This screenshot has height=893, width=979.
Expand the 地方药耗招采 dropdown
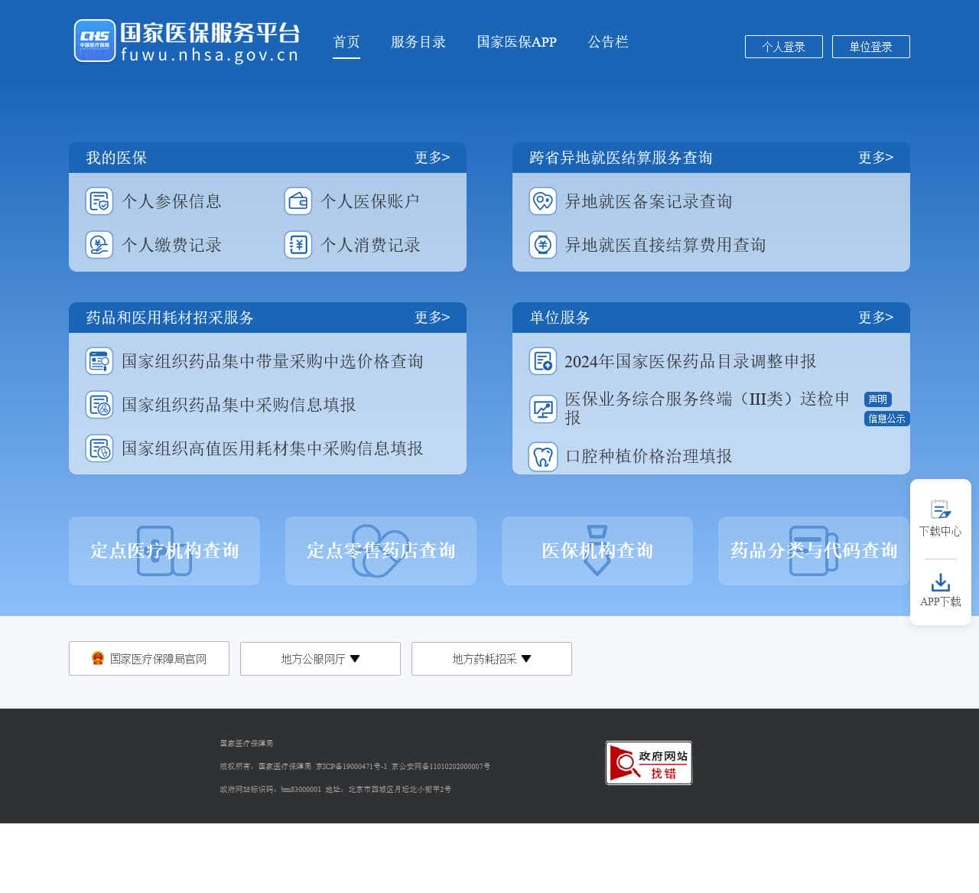coord(491,659)
